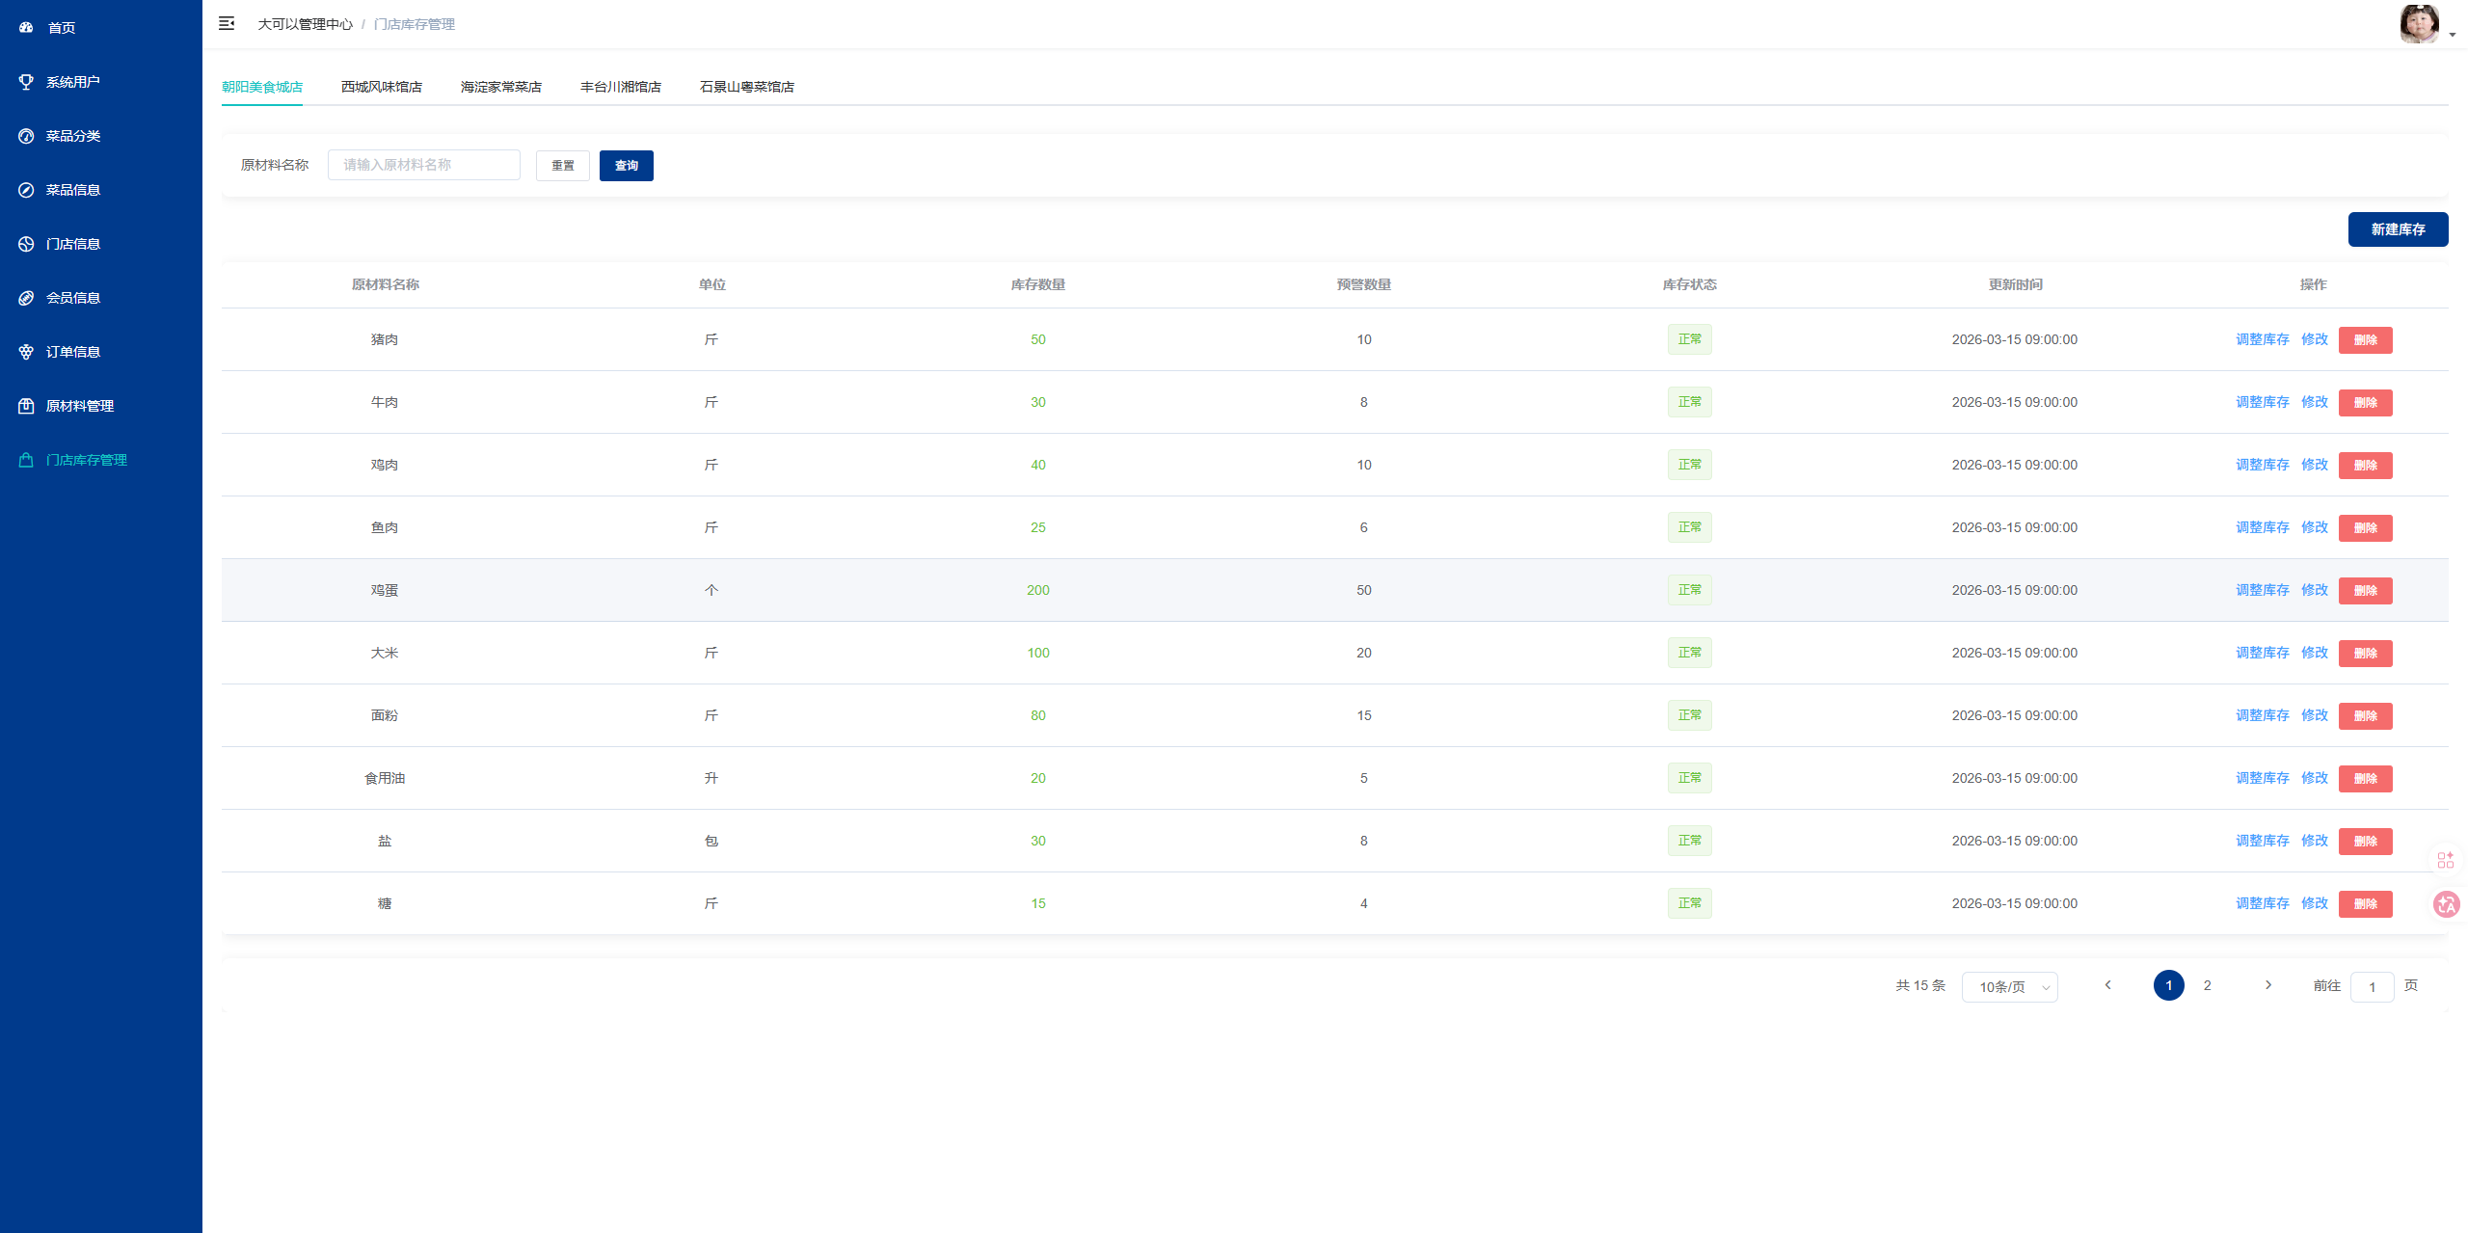
Task: Click the user avatar picture
Action: tap(2419, 24)
